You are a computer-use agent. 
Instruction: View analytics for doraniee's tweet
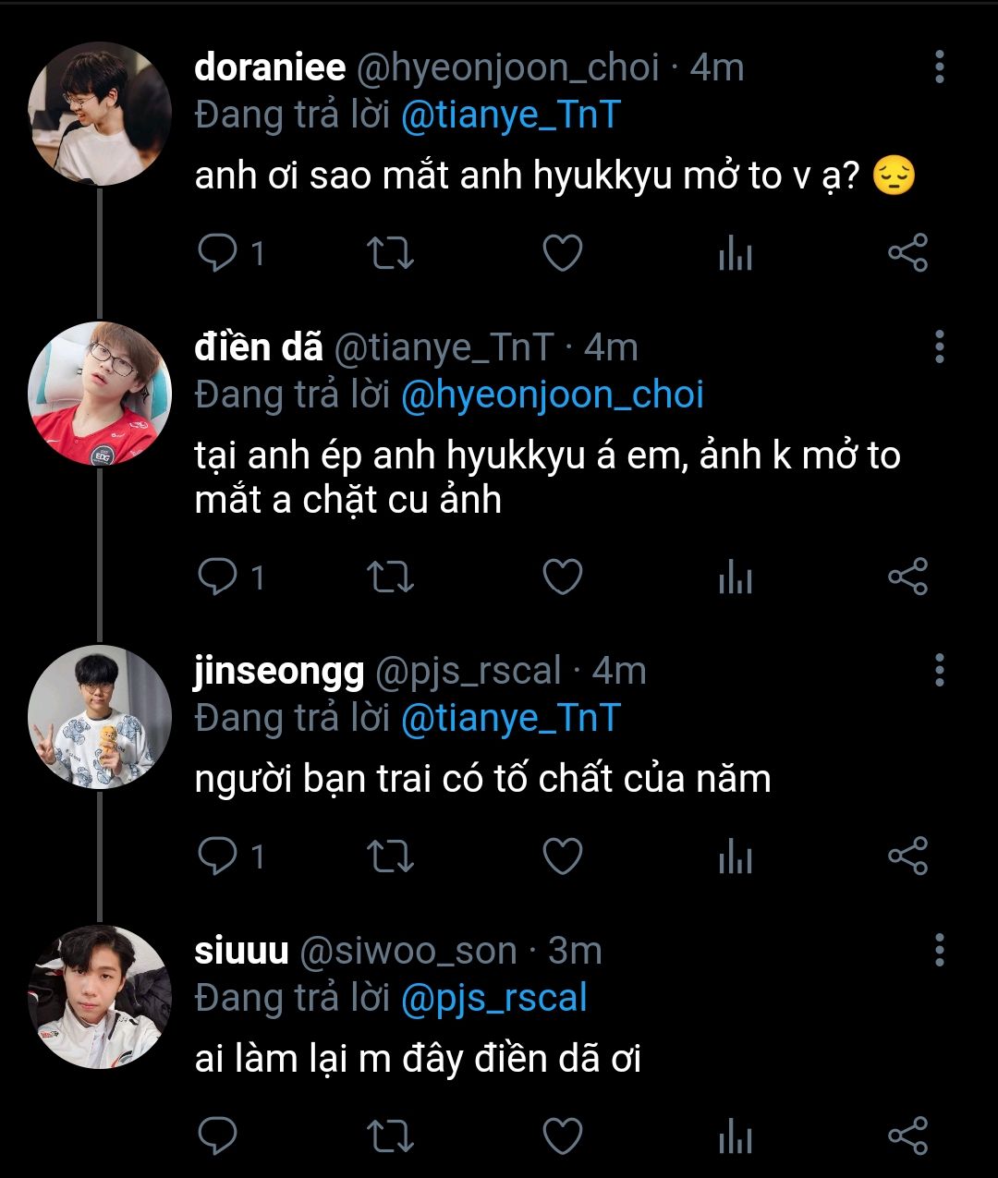coord(736,253)
